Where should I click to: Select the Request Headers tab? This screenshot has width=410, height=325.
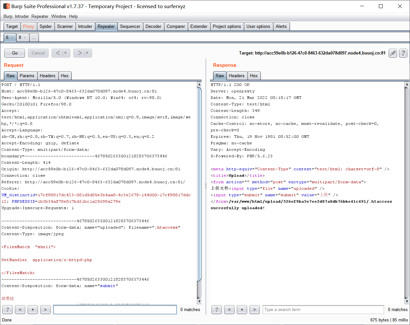[x=48, y=76]
